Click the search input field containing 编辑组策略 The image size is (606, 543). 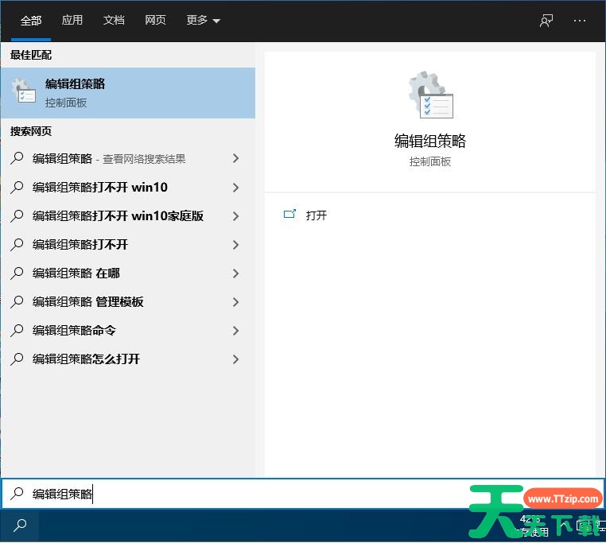[239, 494]
